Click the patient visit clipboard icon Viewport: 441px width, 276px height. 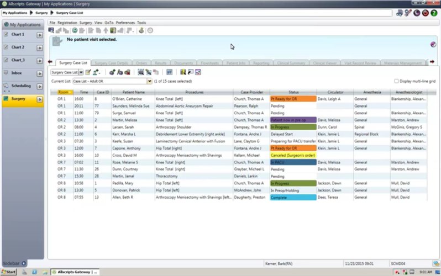click(57, 41)
